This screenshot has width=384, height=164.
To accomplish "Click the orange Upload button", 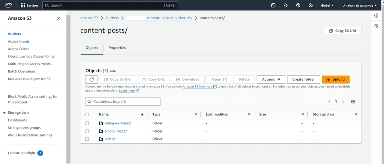I will (336, 79).
